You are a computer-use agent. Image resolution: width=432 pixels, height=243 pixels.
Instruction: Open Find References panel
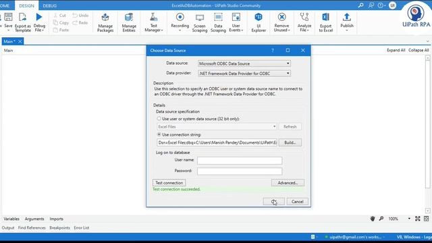point(32,228)
